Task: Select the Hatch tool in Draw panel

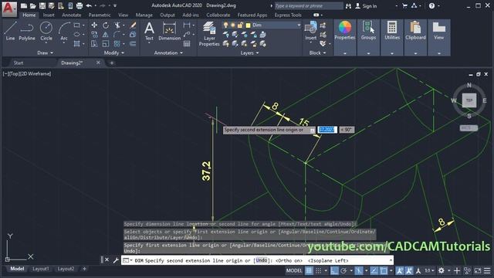Action: pyautogui.click(x=77, y=43)
